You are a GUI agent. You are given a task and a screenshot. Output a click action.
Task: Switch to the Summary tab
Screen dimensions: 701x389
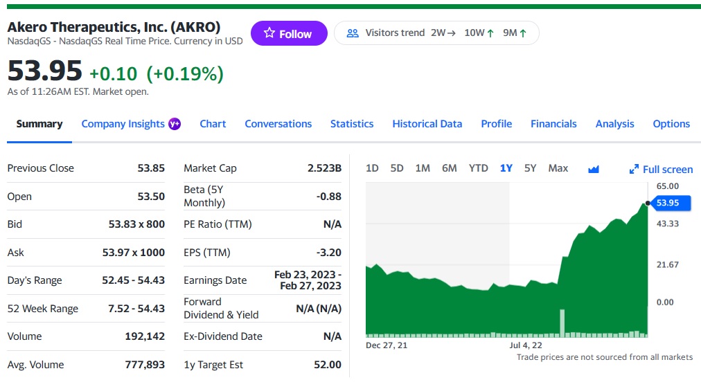[x=39, y=124]
